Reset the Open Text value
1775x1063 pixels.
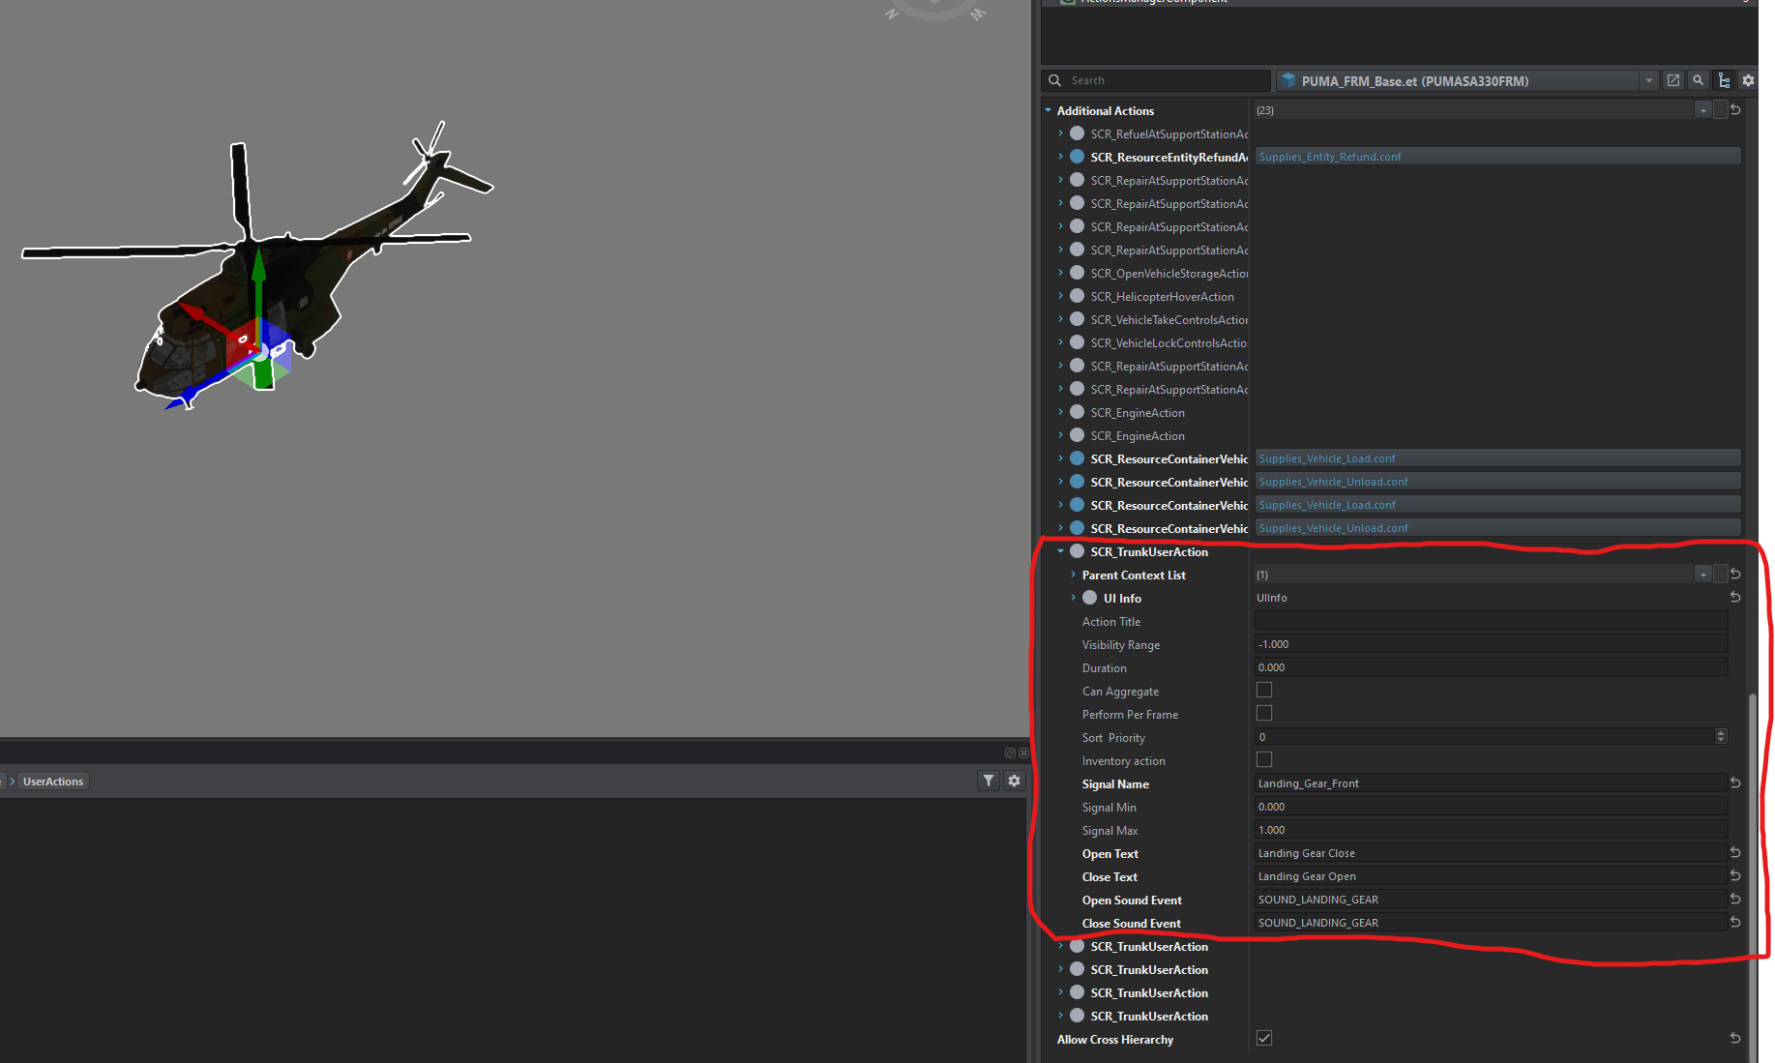coord(1735,853)
